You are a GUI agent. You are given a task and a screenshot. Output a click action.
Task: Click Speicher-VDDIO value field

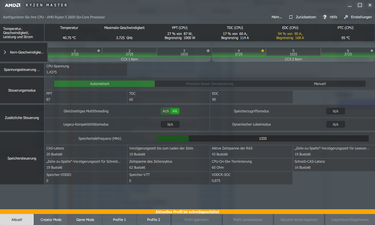86,178
